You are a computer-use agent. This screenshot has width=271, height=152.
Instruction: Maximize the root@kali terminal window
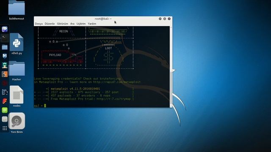click(165, 19)
